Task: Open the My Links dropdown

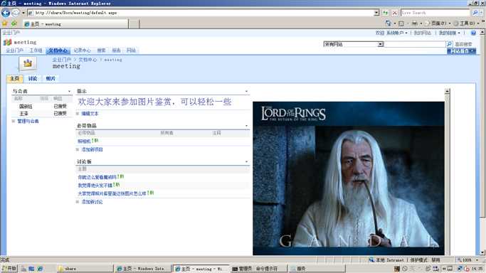Action: pos(450,33)
